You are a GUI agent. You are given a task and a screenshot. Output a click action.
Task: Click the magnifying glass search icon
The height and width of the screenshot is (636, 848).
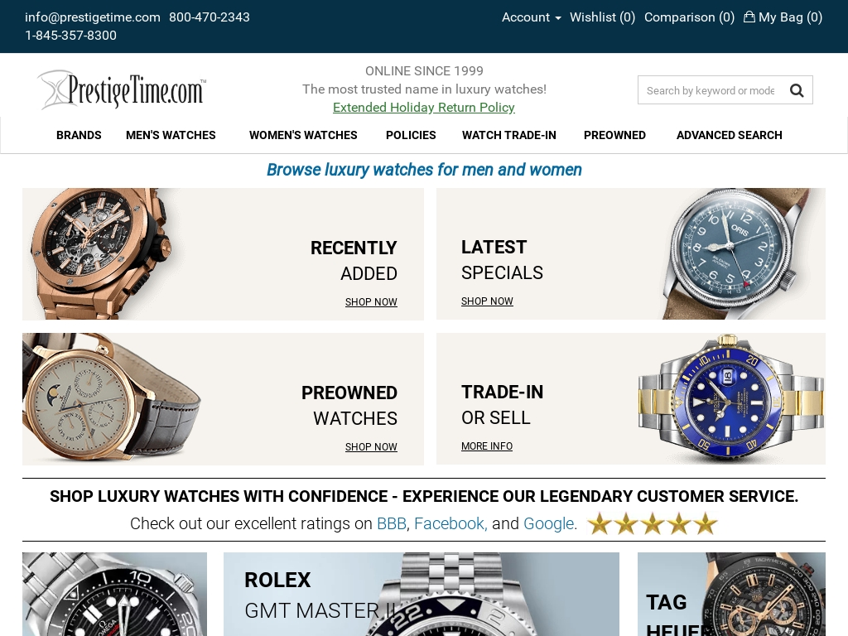point(796,90)
